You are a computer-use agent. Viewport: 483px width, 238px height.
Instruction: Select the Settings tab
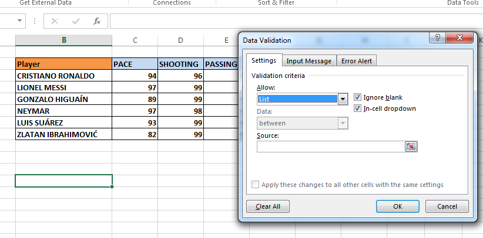(264, 60)
